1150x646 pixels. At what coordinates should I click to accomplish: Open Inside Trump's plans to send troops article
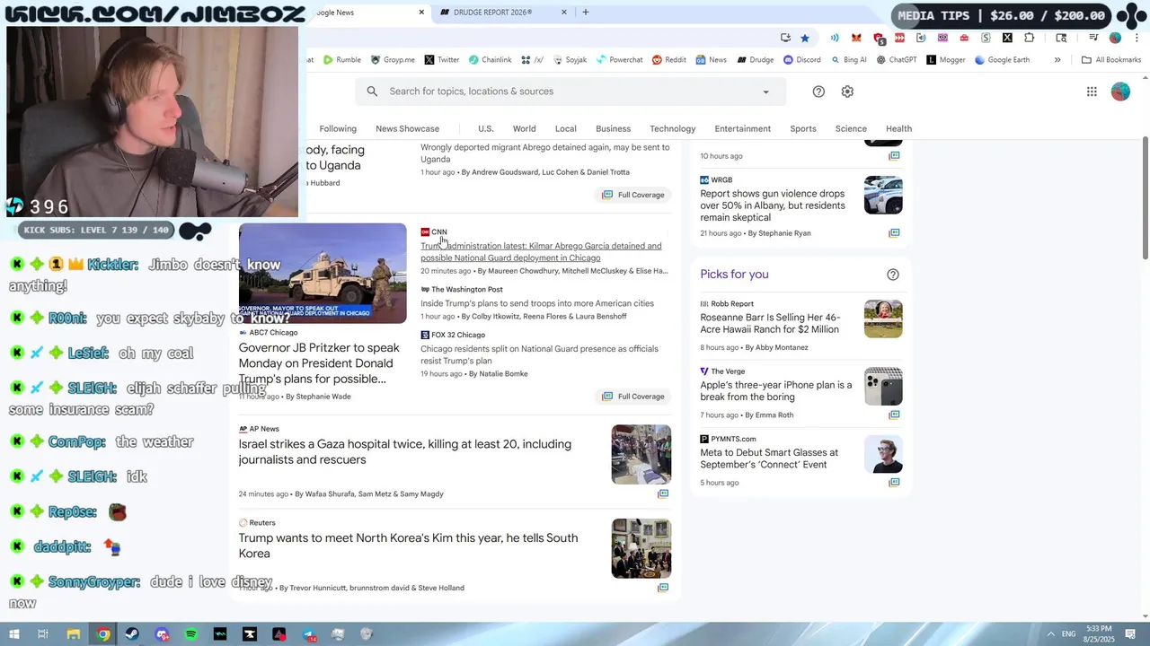coord(537,303)
